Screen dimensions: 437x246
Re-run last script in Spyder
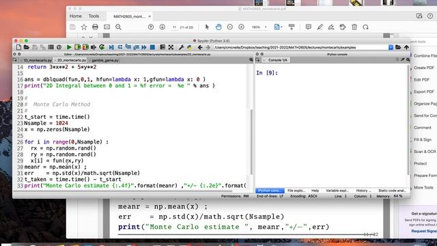102,47
